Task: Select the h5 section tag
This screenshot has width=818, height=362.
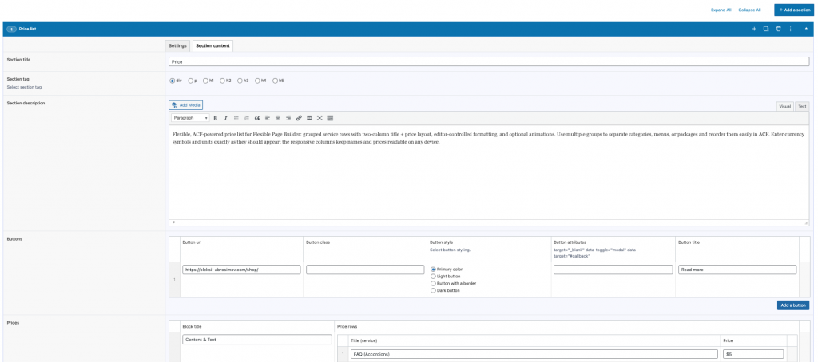Action: [276, 81]
